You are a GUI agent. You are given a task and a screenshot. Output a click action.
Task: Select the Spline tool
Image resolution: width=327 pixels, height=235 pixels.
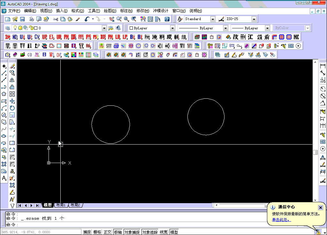(4, 129)
